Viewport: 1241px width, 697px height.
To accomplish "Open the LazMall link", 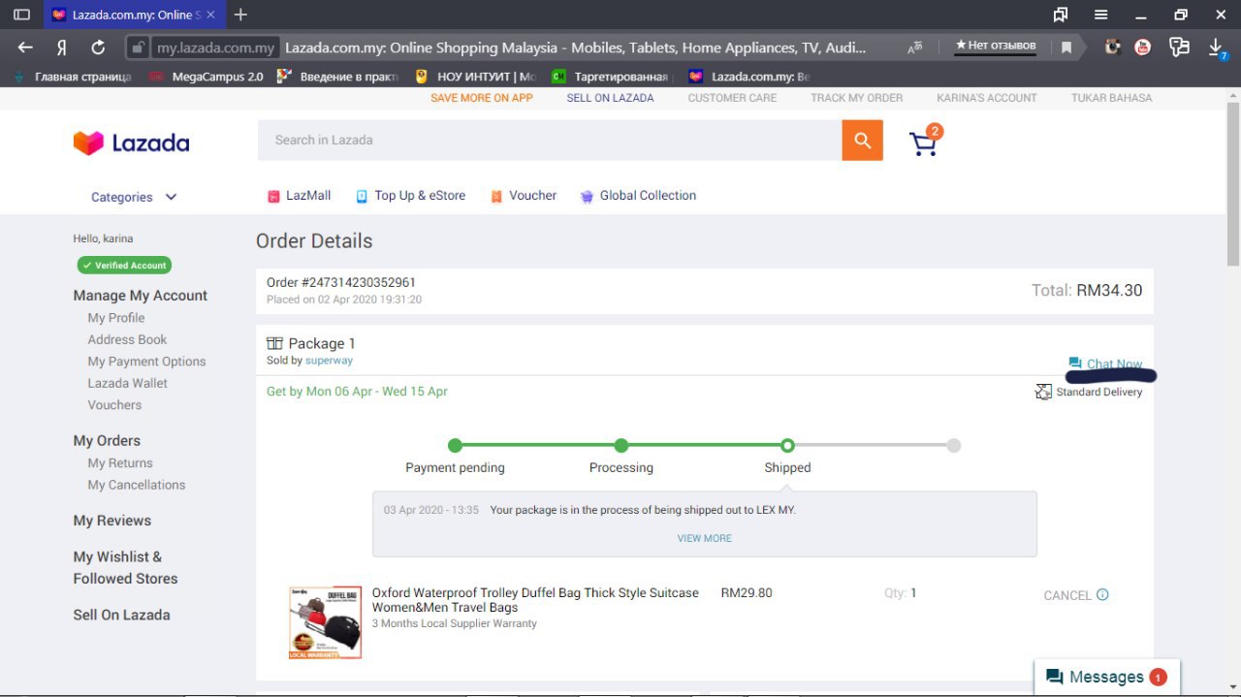I will 308,196.
